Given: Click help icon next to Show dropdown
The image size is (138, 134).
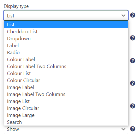Looking at the screenshot, I should pos(133,129).
